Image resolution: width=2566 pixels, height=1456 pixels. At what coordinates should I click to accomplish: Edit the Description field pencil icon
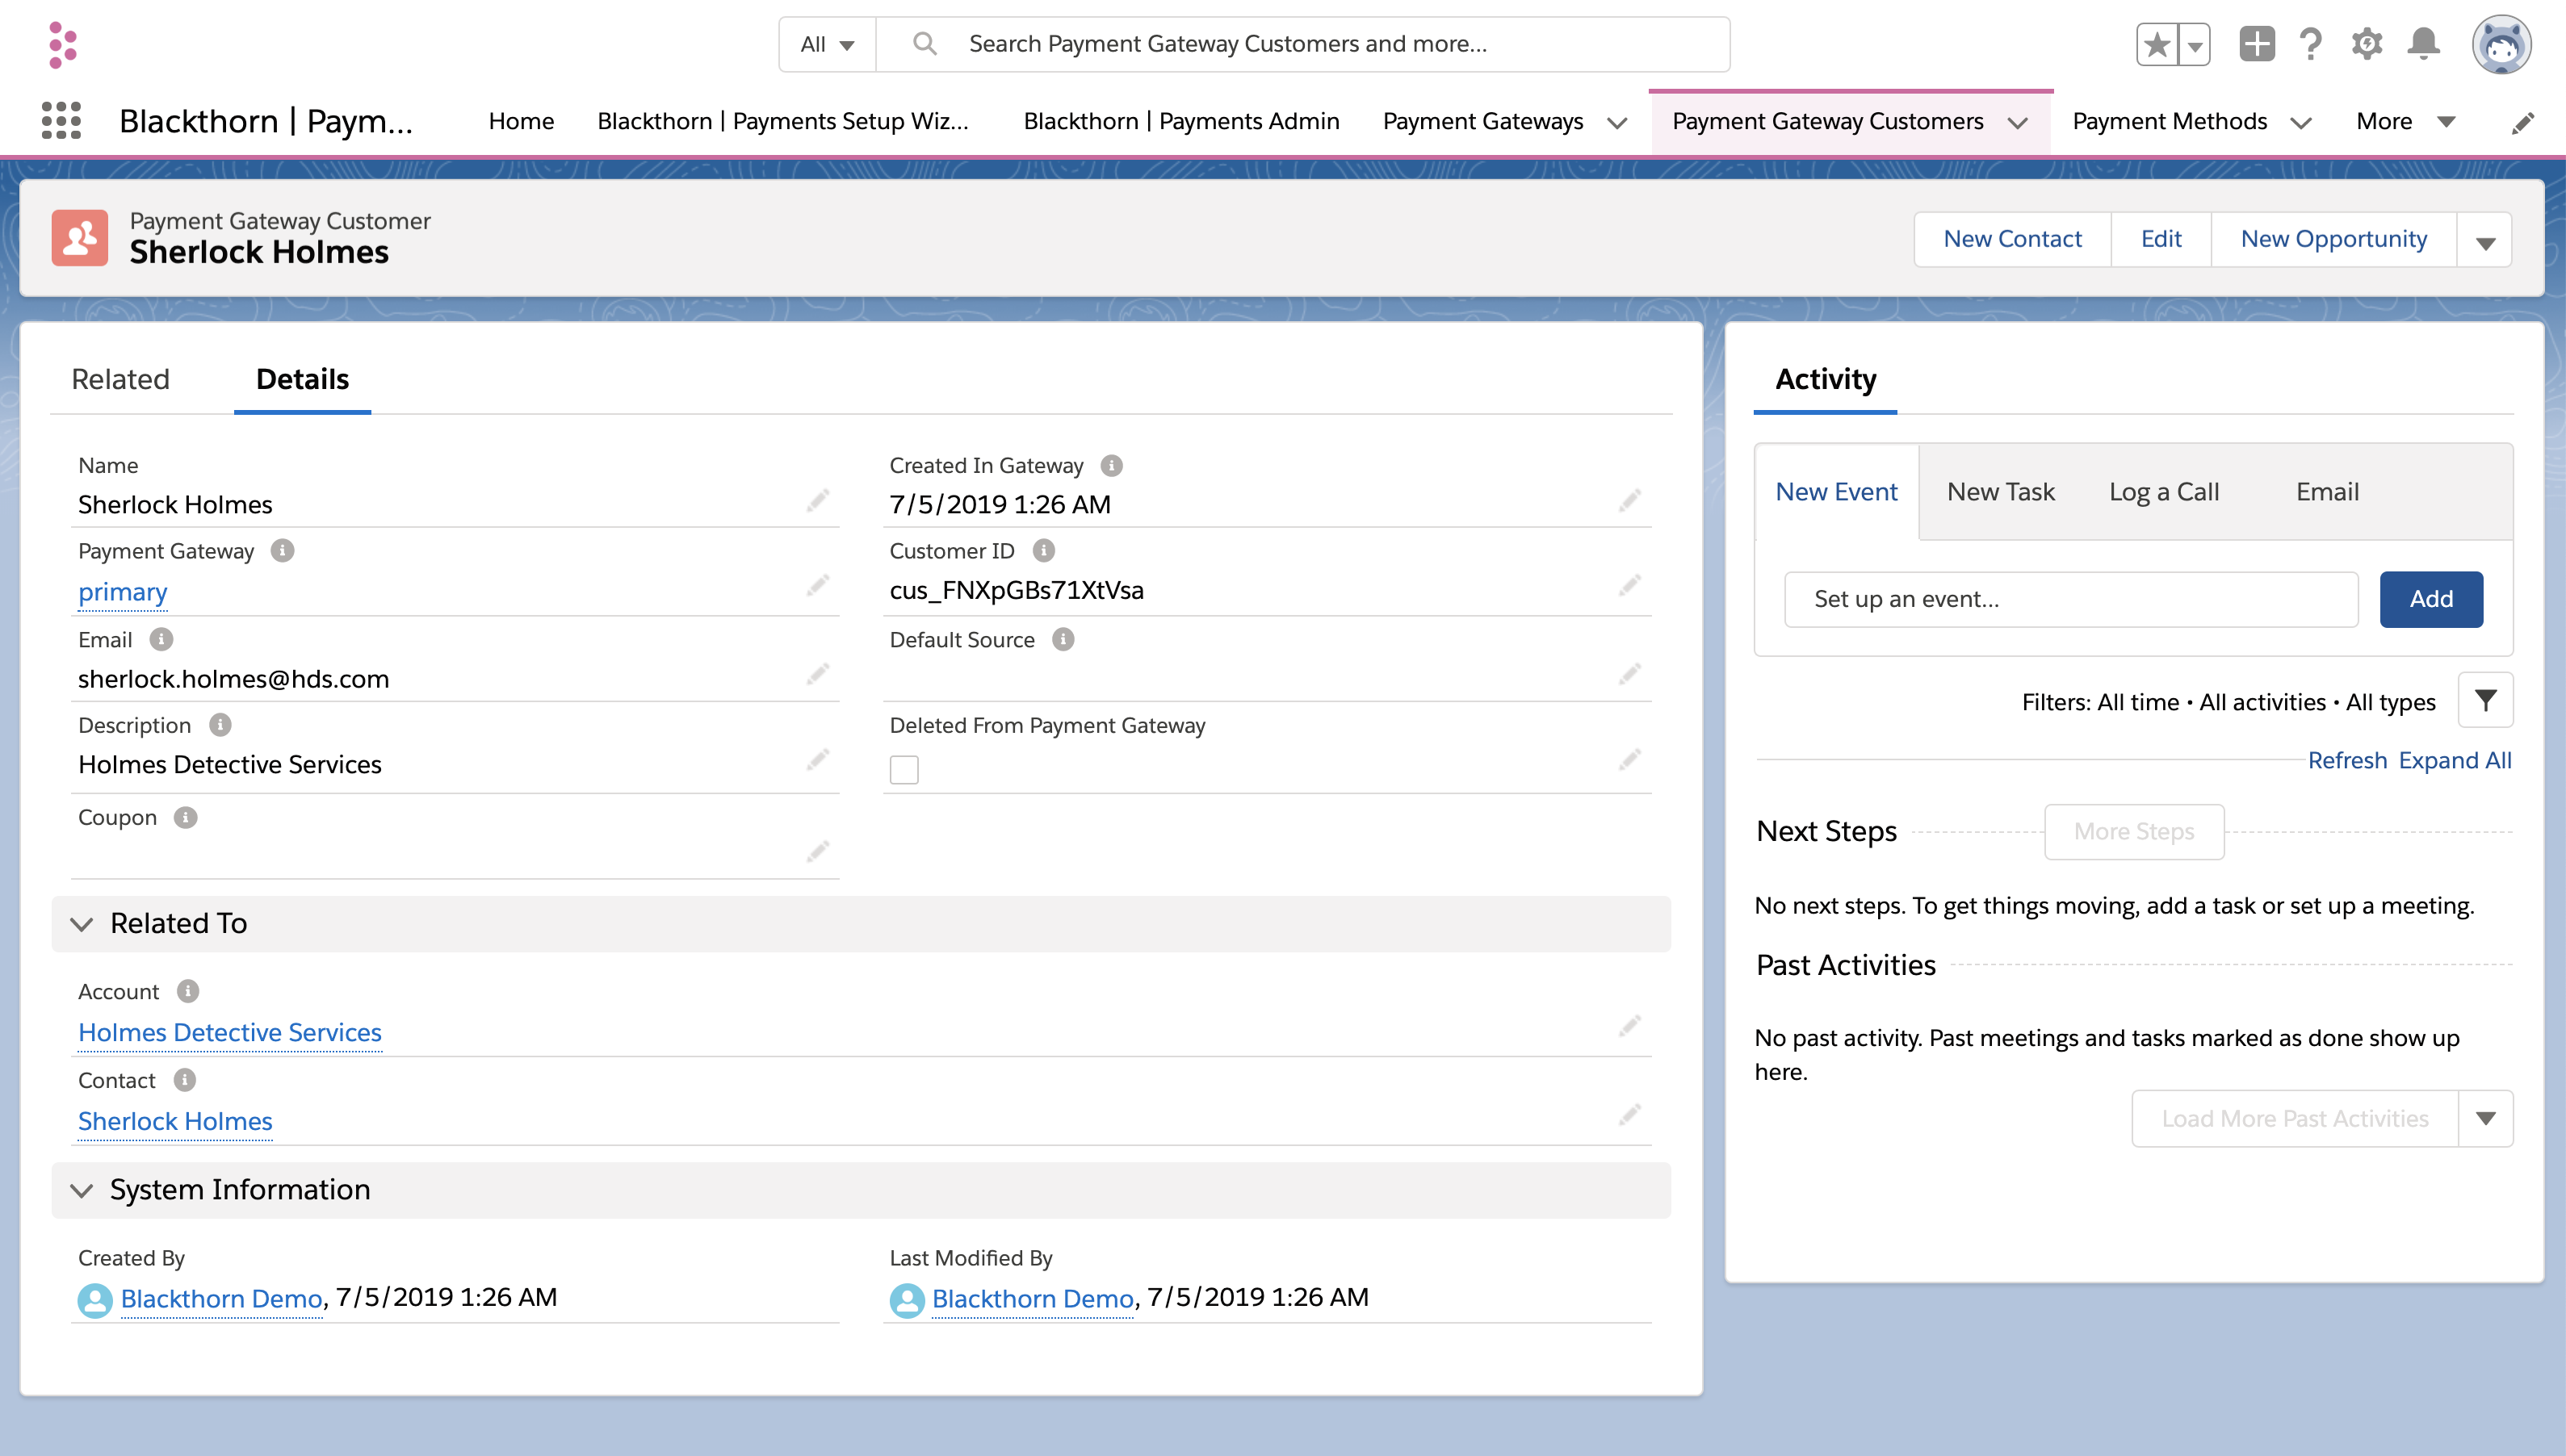[817, 760]
